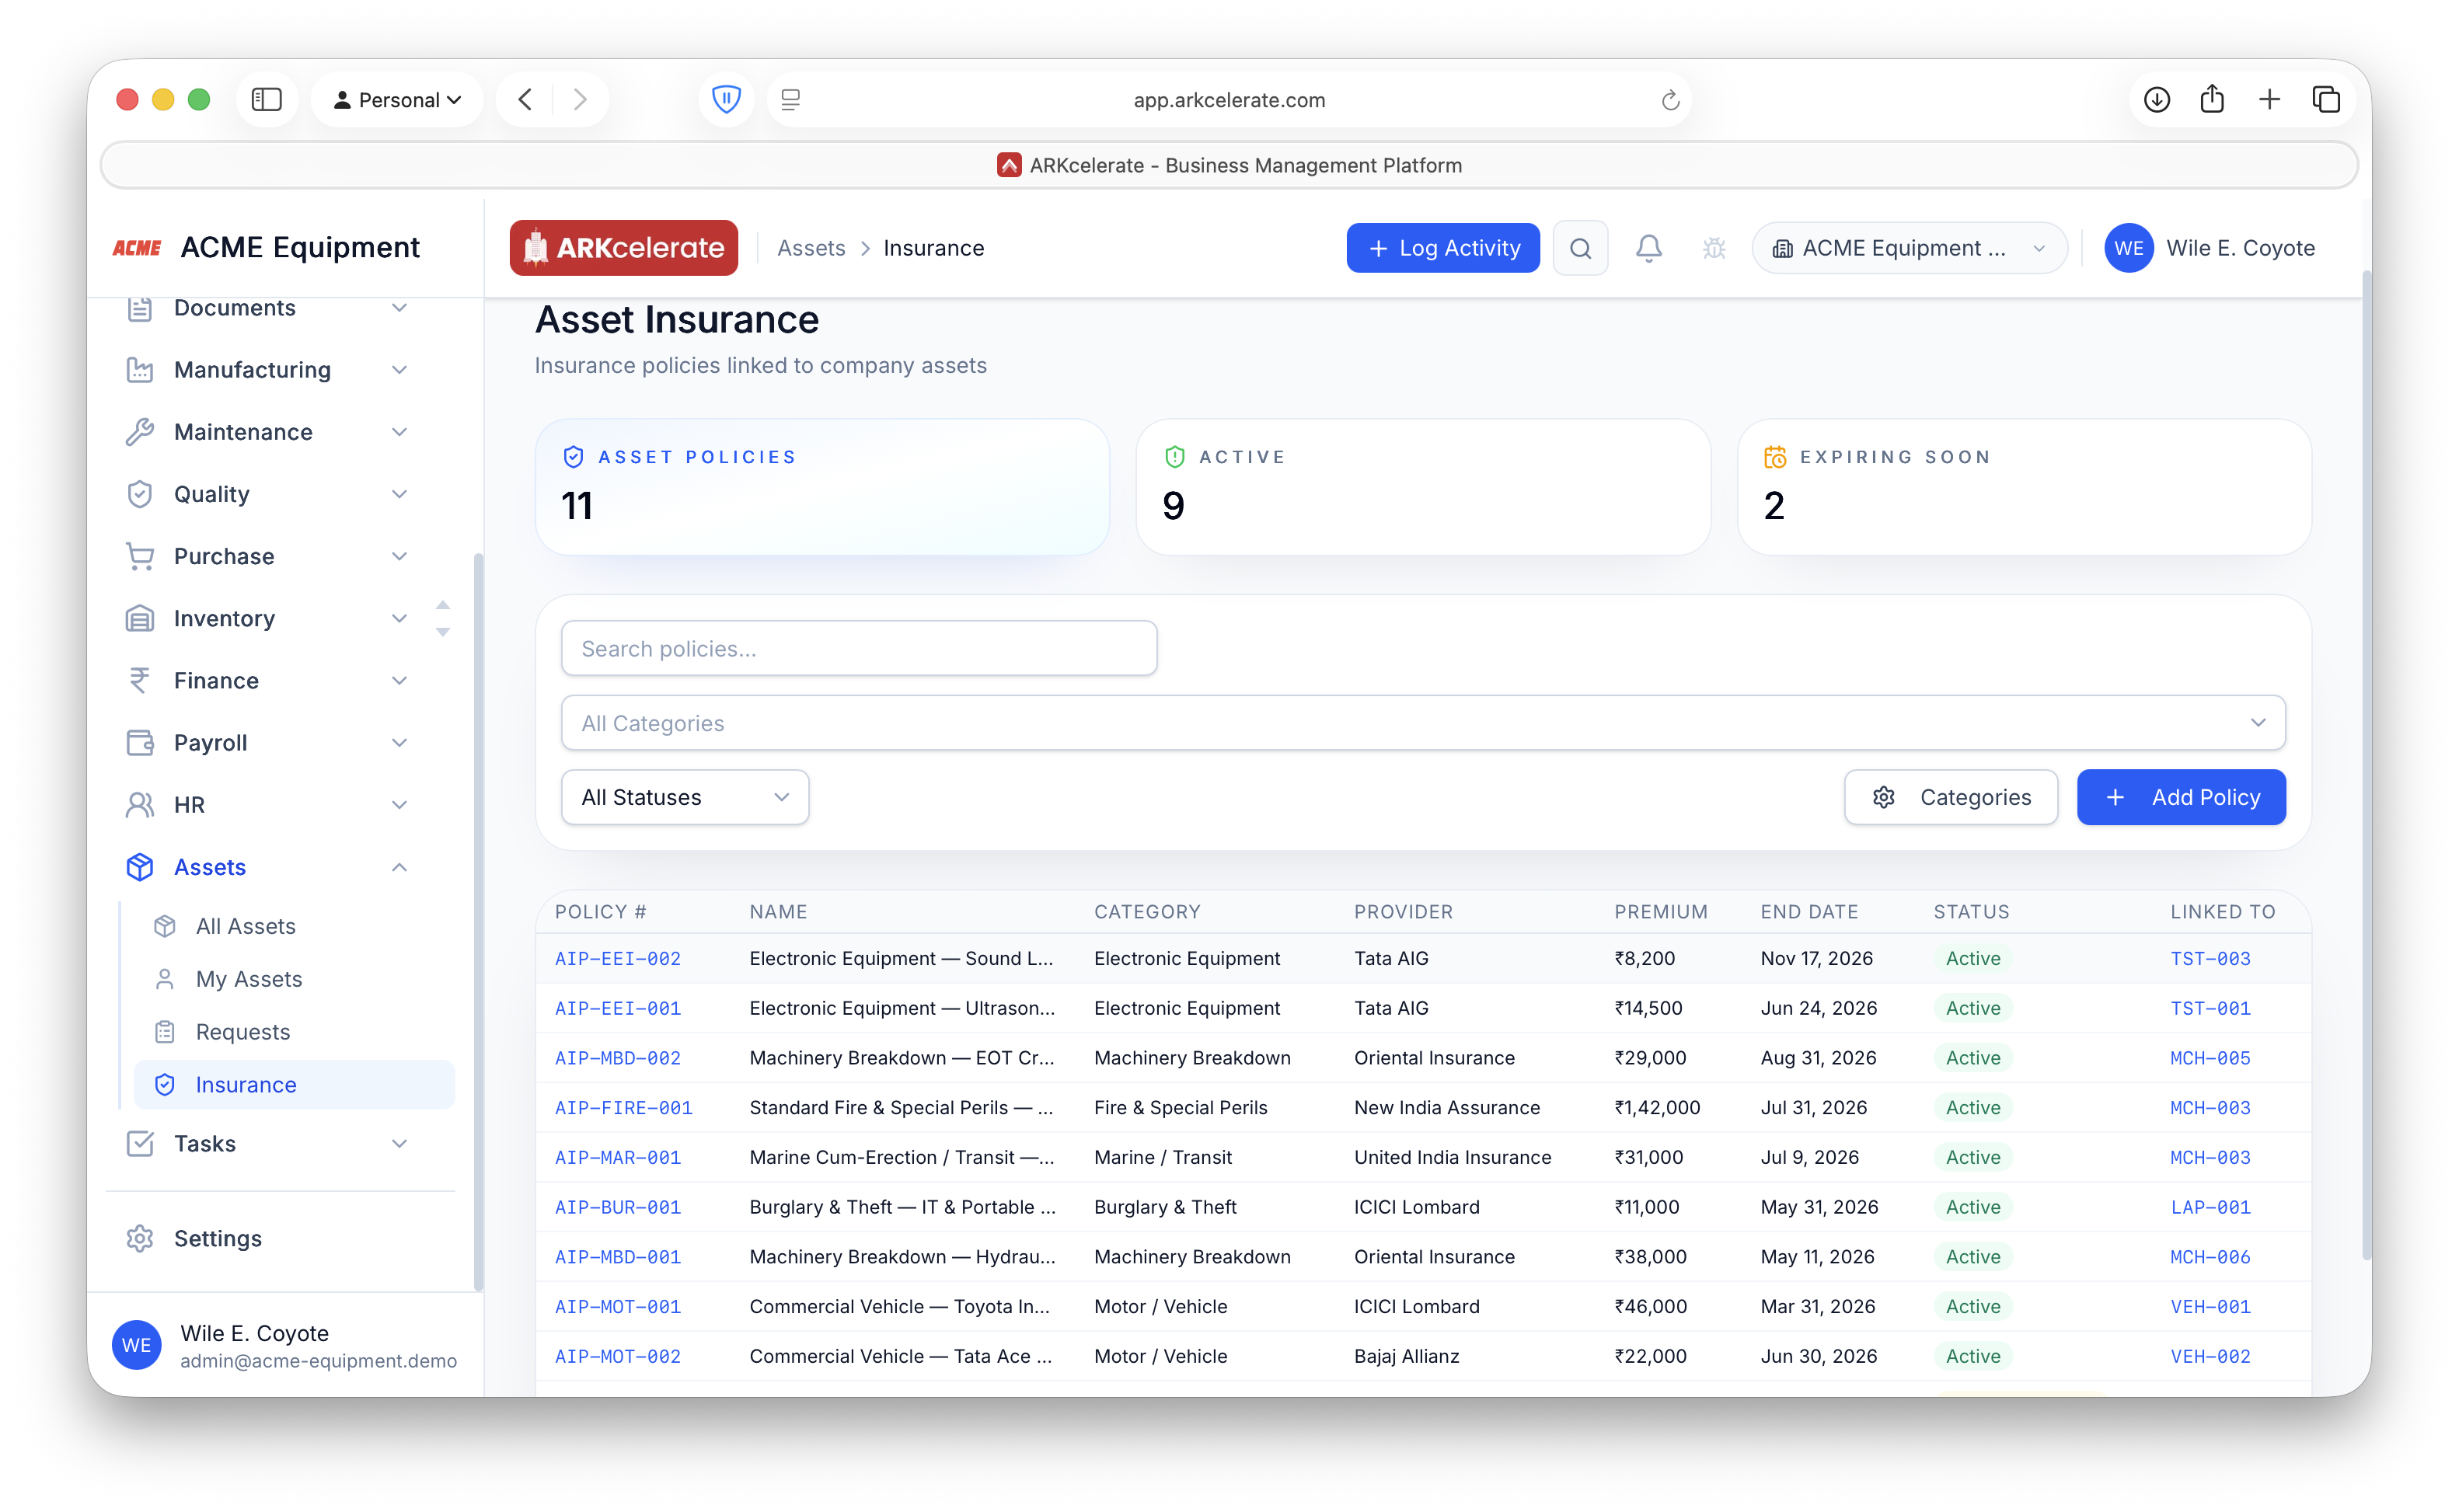Sort by the End Date column header
Image resolution: width=2459 pixels, height=1512 pixels.
(x=1809, y=912)
